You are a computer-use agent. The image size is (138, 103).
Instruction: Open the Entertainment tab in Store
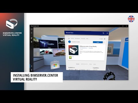(x=77, y=39)
